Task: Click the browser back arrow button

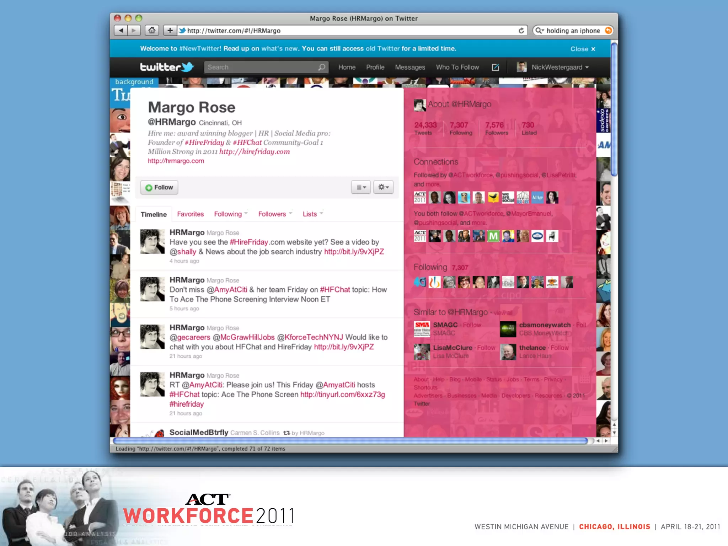Action: tap(121, 31)
